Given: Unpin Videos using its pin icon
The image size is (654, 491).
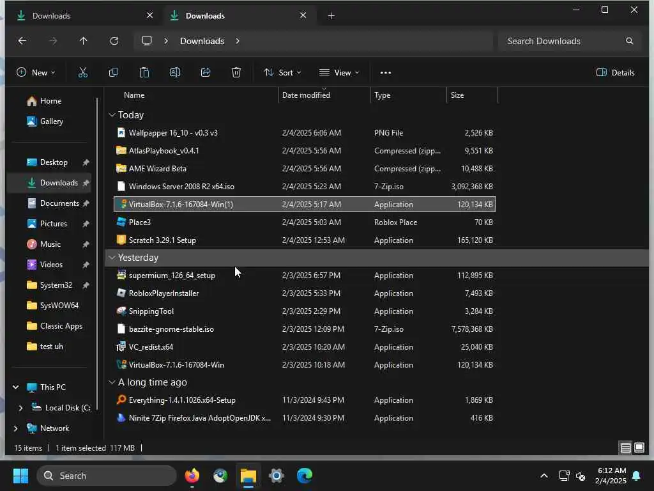Looking at the screenshot, I should [86, 265].
